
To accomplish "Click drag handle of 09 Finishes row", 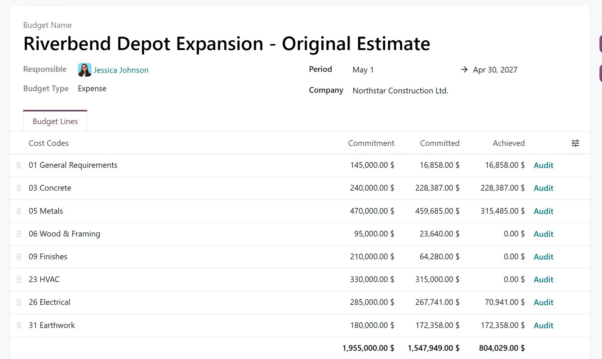I will (19, 257).
